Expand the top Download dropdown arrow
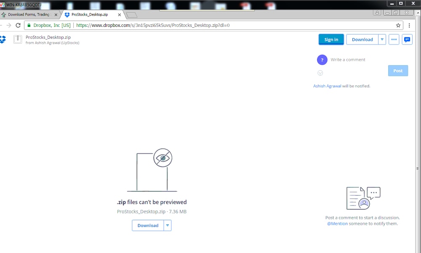 point(382,40)
